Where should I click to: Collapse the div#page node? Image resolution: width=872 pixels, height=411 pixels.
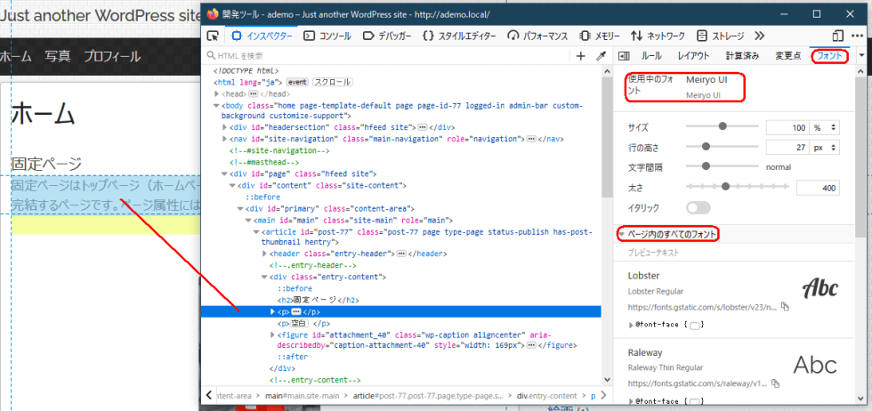click(224, 174)
